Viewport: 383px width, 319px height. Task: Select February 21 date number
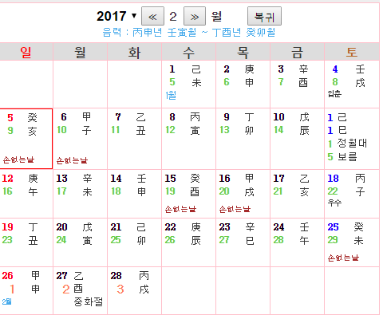(x=116, y=227)
